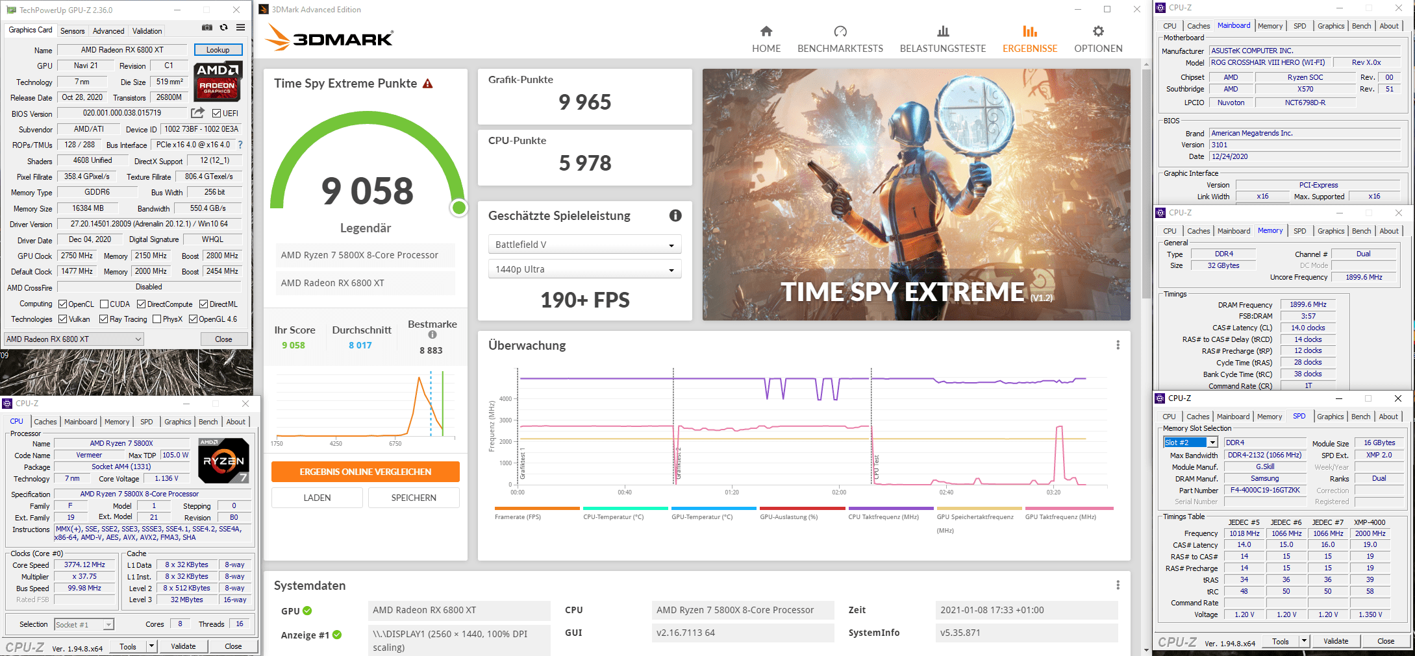Screen dimensions: 1415x656
Task: Toggle the DirectML checkbox
Action: [x=203, y=304]
